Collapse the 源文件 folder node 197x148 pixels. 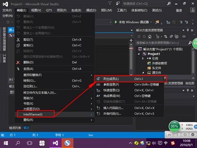[143, 72]
